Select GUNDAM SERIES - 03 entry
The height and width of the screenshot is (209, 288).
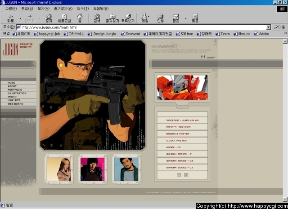tap(182, 168)
